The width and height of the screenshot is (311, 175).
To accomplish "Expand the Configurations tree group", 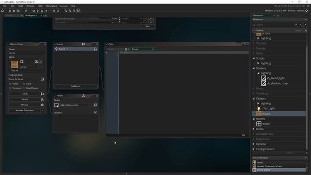I will (254, 149).
